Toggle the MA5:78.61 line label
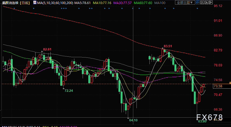The image size is (231, 127). [x=82, y=3]
